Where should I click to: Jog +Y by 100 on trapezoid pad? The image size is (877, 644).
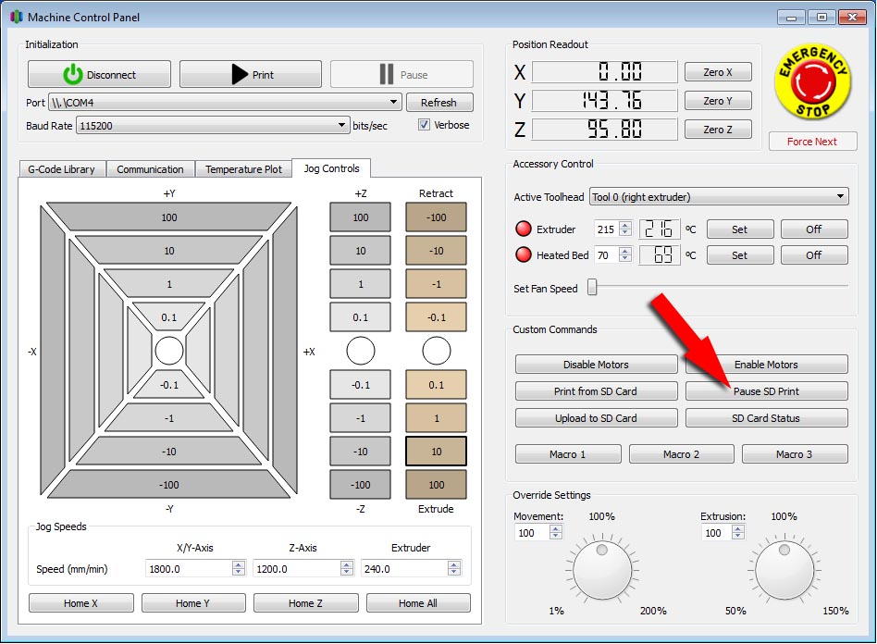tap(169, 217)
